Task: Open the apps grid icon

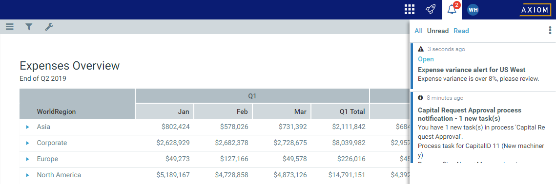Action: click(410, 10)
